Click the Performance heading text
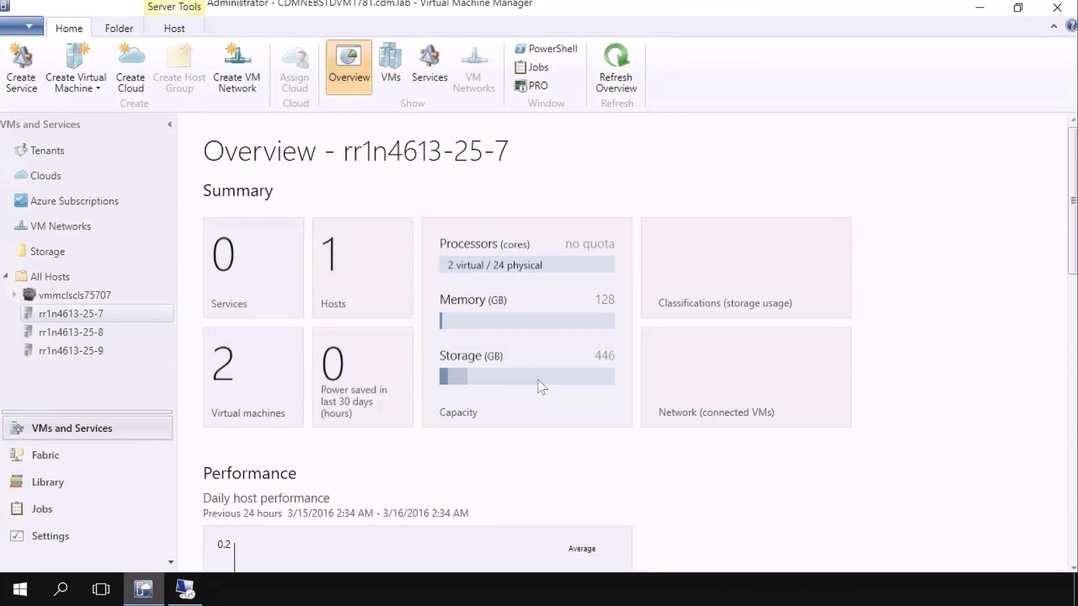This screenshot has height=606, width=1078. click(x=249, y=473)
